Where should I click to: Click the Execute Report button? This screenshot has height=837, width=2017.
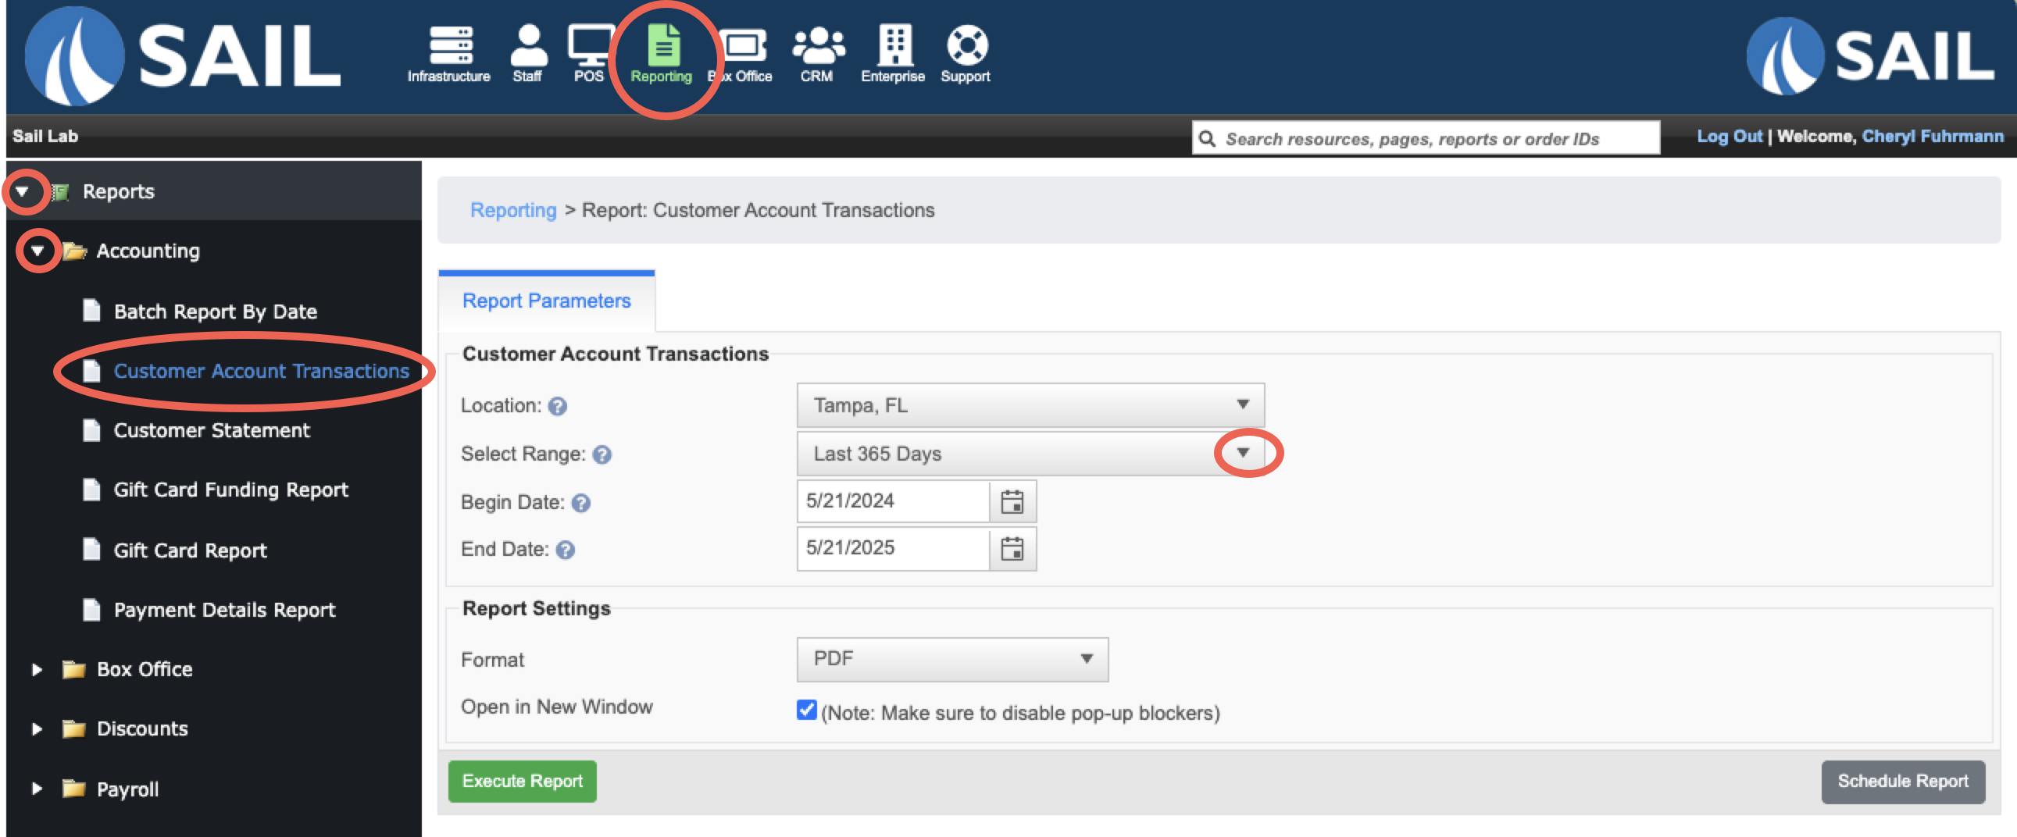(x=523, y=781)
